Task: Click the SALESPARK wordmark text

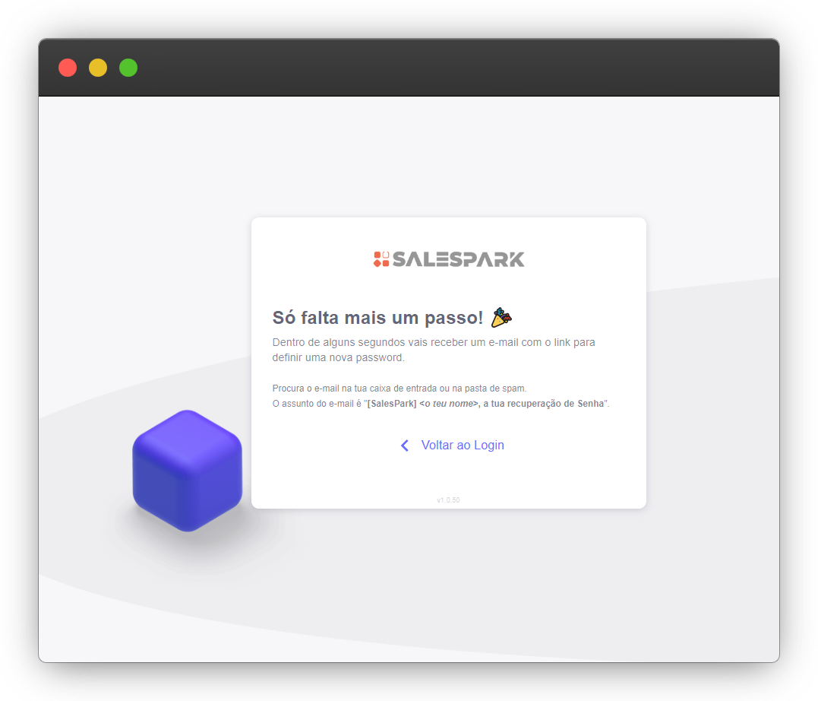Action: click(x=458, y=259)
